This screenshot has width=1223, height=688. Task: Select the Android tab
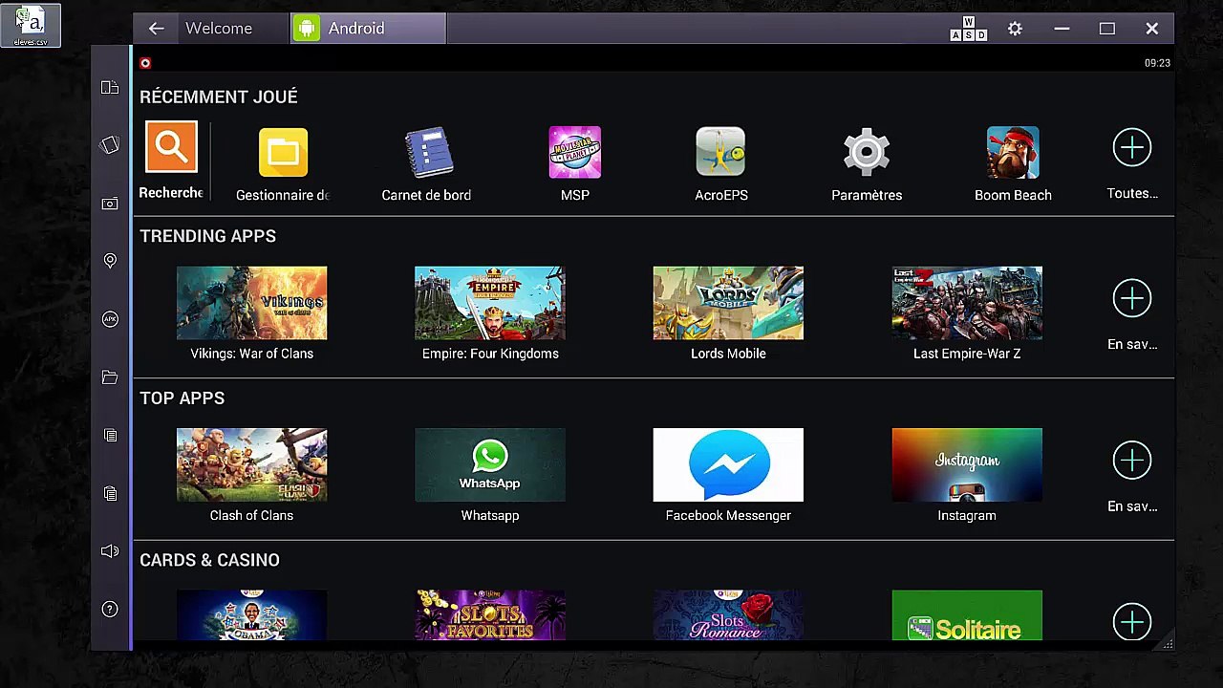[368, 29]
